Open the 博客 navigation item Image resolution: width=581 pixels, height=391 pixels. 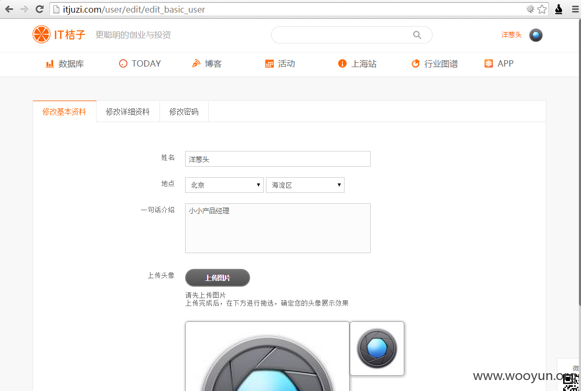coord(207,64)
